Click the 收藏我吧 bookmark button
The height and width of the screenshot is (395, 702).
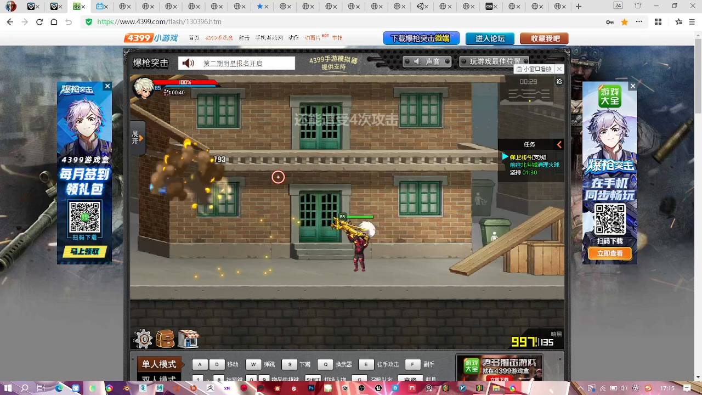(x=545, y=38)
